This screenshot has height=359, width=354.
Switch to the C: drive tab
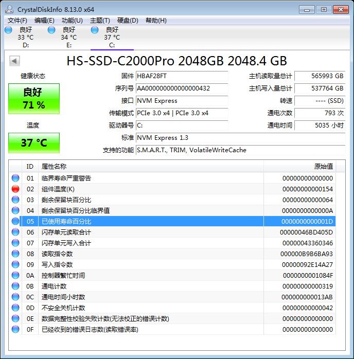point(112,37)
